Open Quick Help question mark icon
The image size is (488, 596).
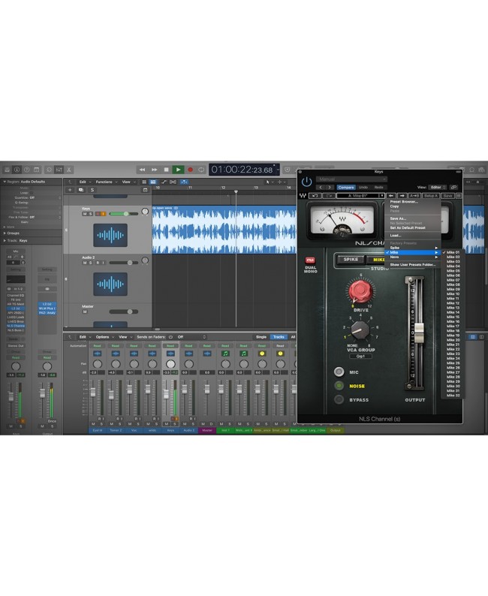(26, 170)
